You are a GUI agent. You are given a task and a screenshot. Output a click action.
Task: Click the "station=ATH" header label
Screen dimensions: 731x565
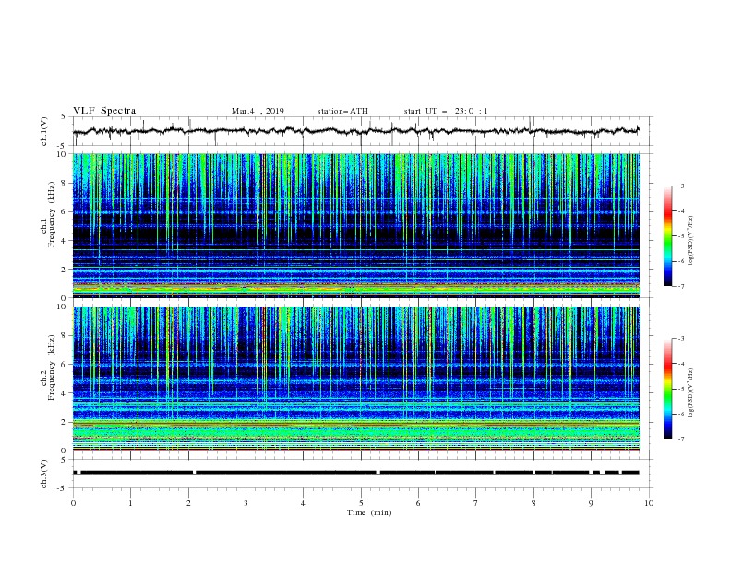[x=342, y=111]
